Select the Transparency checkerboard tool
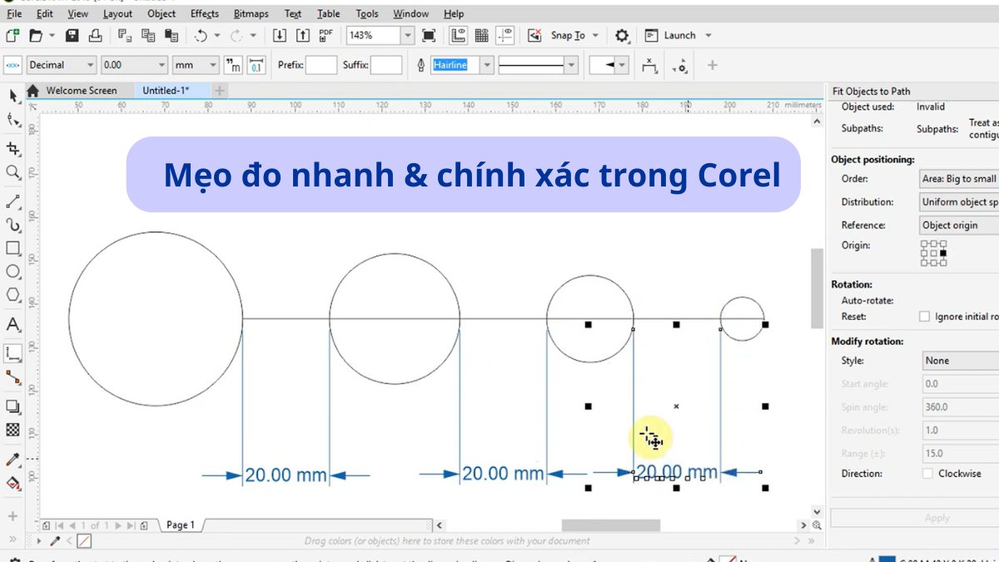999x562 pixels. (x=12, y=430)
